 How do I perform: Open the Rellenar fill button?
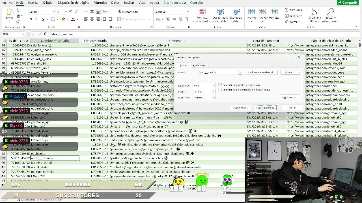pyautogui.click(x=293, y=16)
